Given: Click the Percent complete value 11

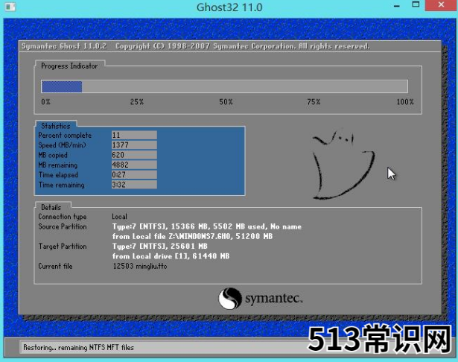Looking at the screenshot, I should [x=134, y=135].
